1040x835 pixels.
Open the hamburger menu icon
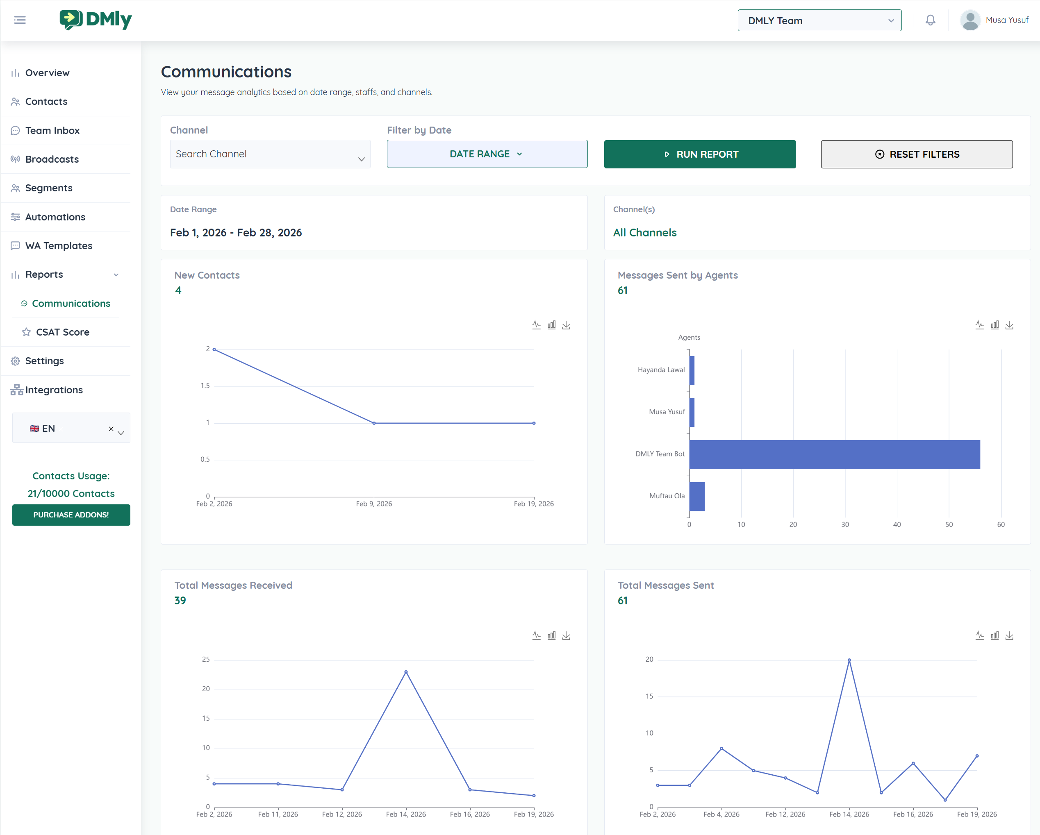tap(20, 20)
